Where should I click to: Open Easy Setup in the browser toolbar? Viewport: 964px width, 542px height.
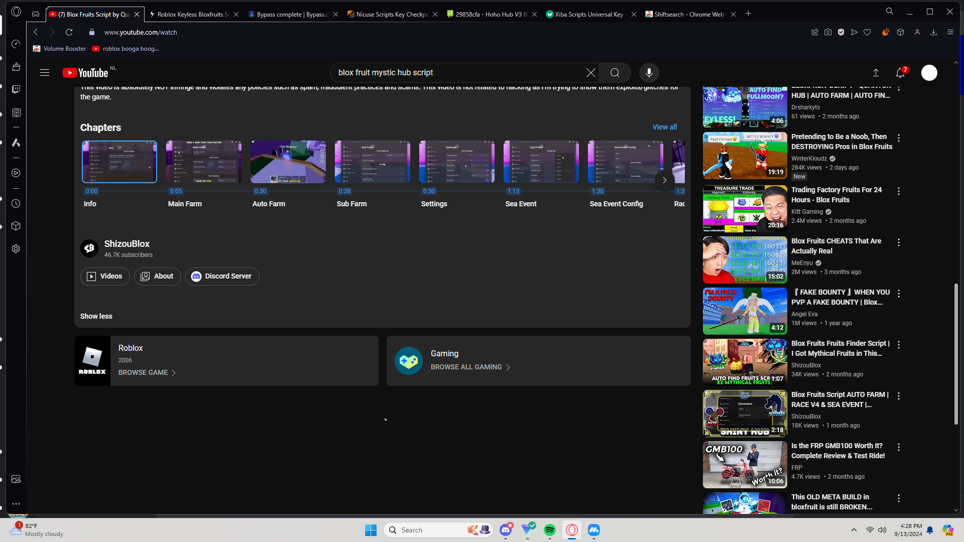[x=950, y=32]
